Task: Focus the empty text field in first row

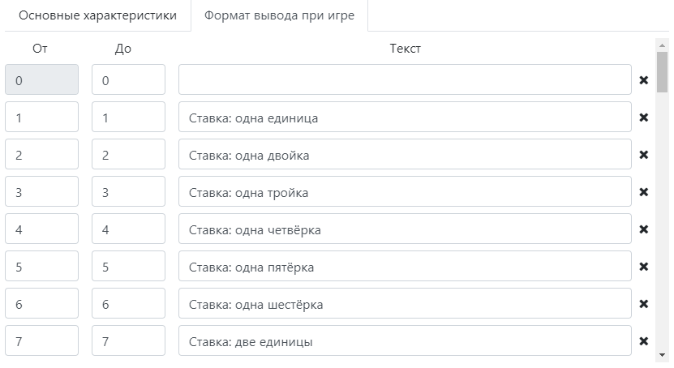Action: click(405, 80)
